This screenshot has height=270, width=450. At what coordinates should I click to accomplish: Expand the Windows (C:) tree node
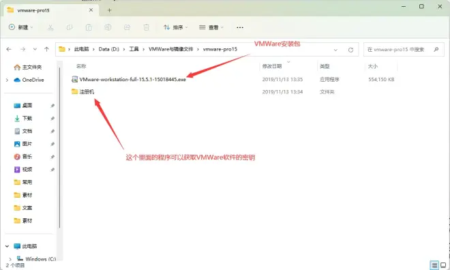click(10, 259)
